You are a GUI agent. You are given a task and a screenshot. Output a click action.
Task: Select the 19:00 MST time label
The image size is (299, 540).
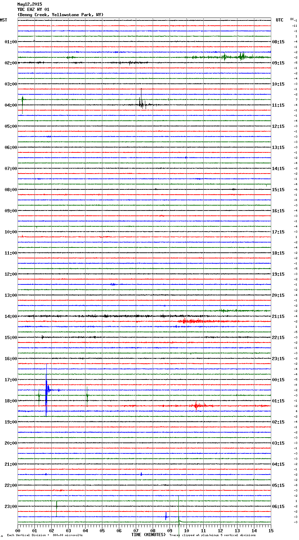tap(11, 422)
